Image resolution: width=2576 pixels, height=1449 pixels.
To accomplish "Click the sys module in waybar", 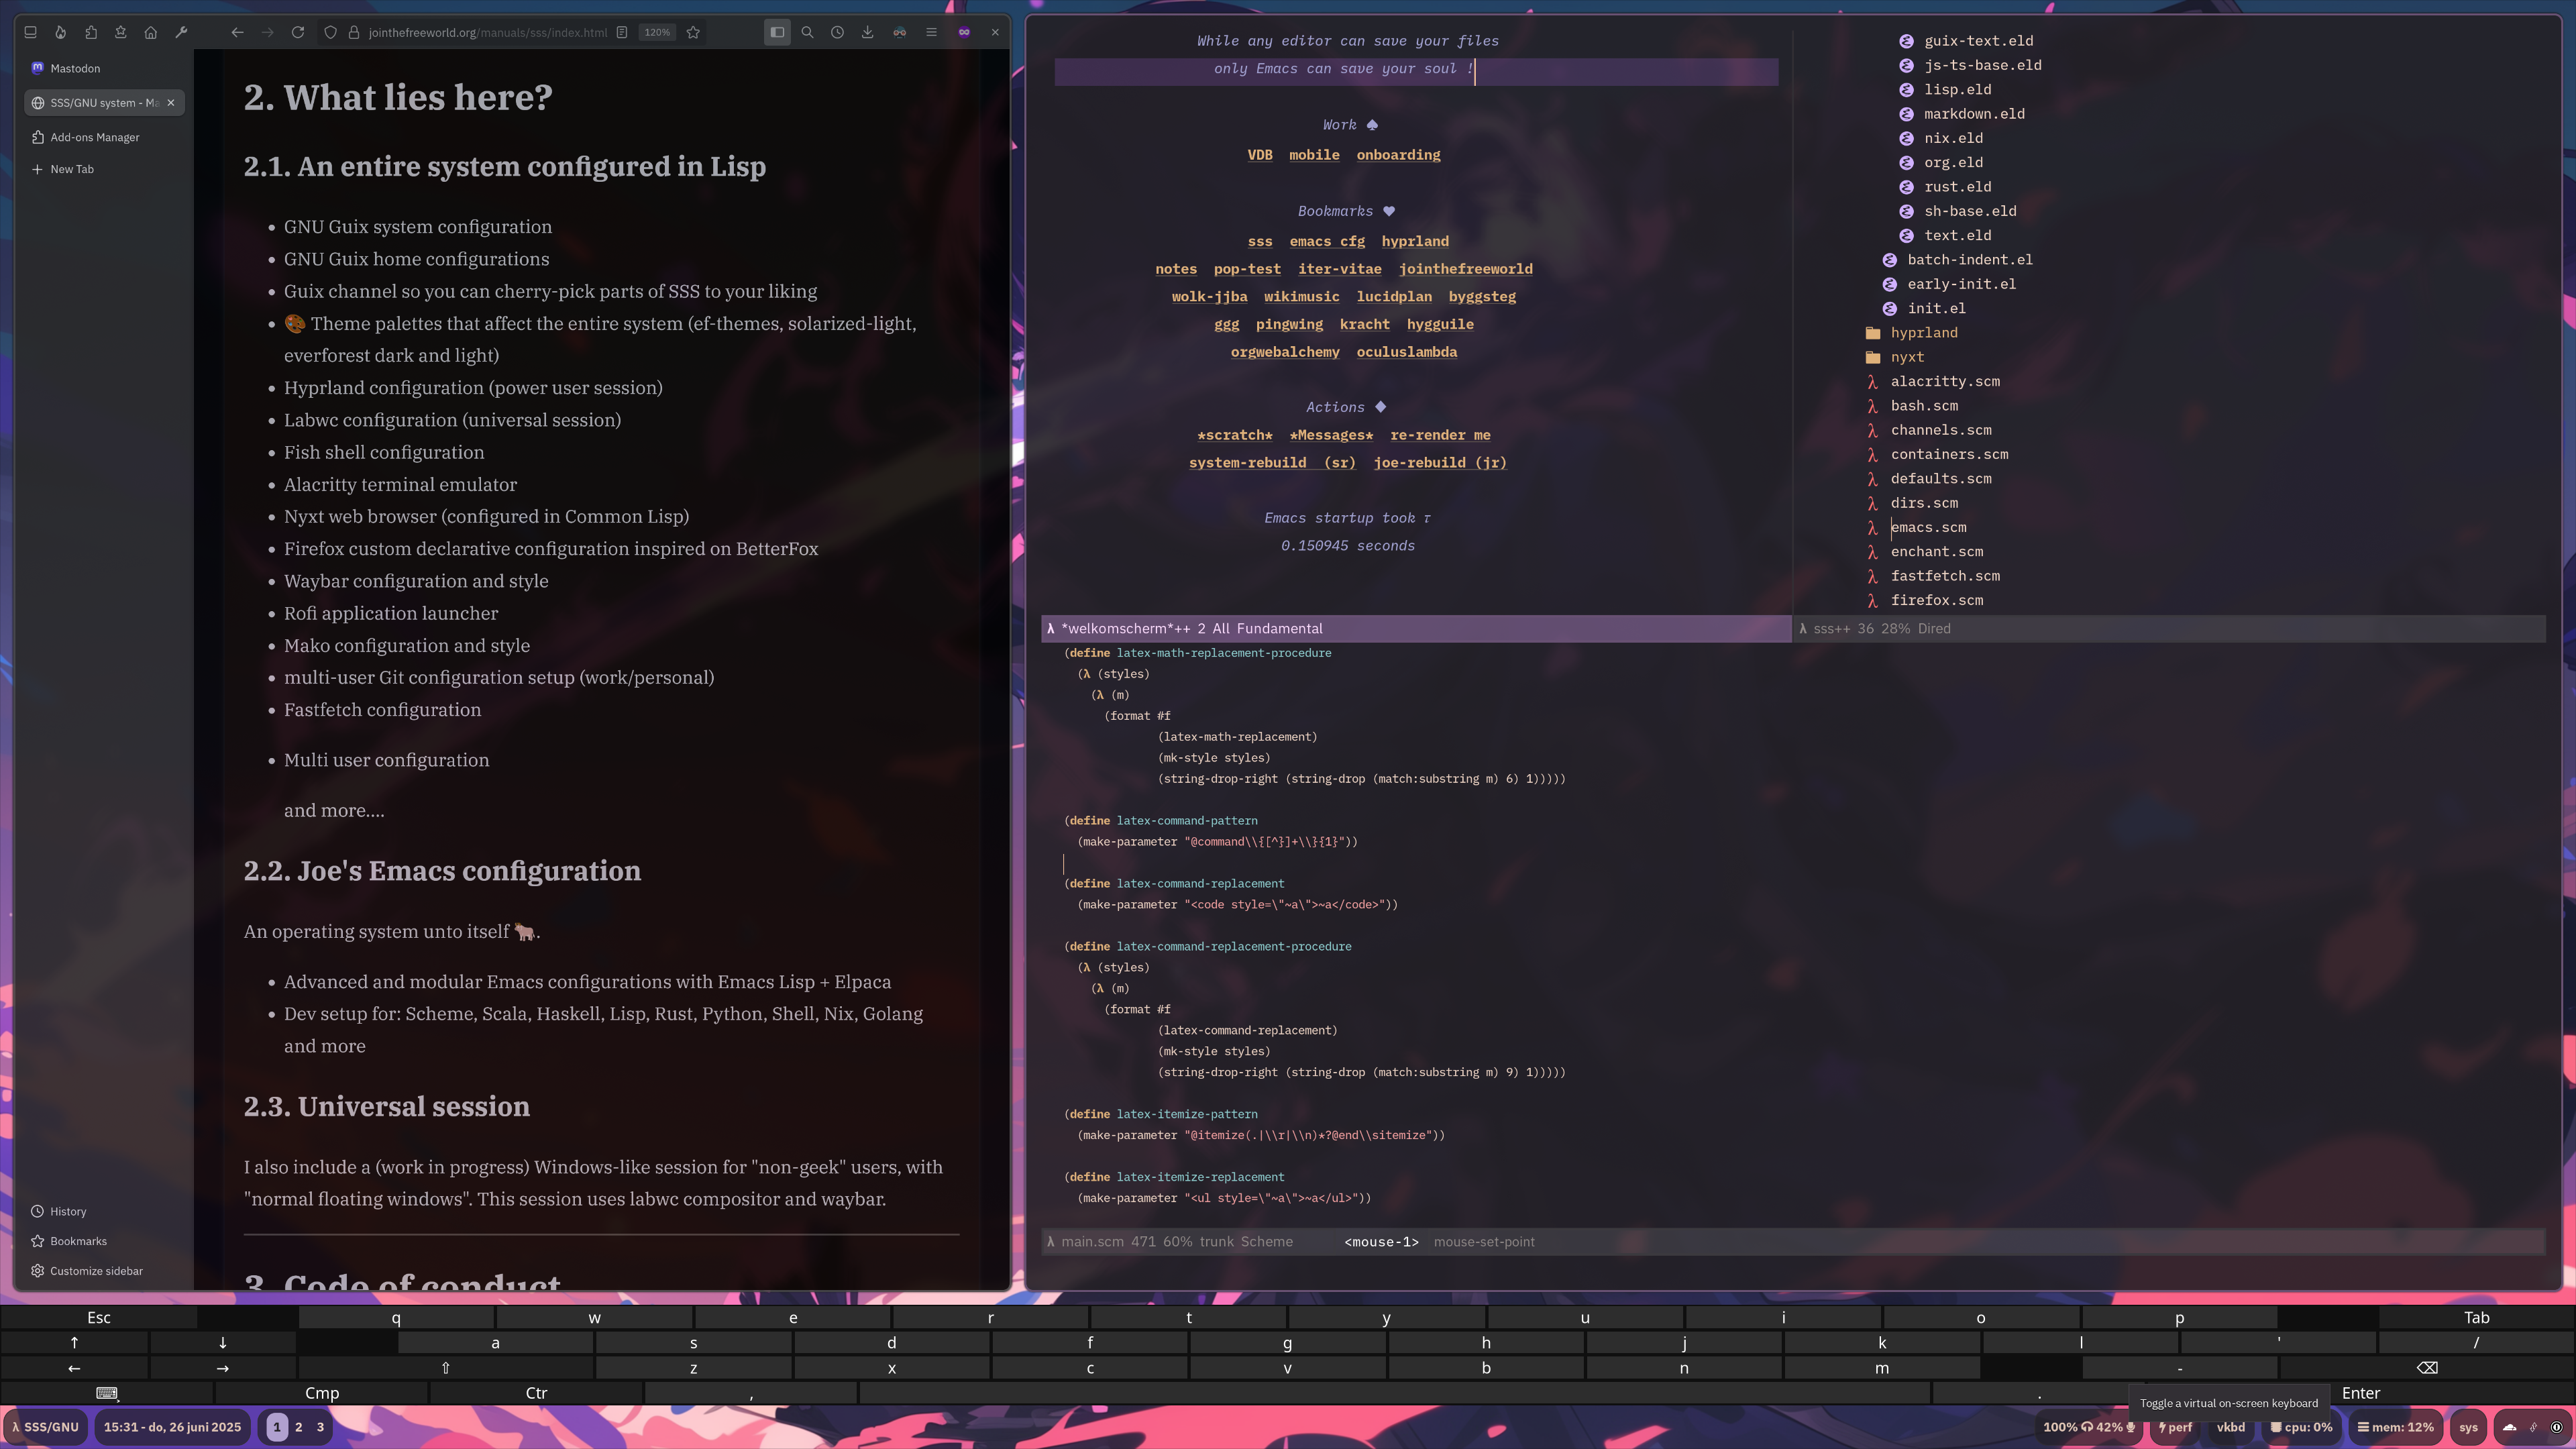I will point(2468,1427).
